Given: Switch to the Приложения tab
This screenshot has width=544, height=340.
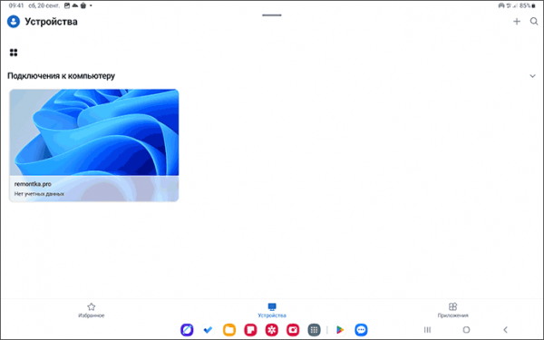Looking at the screenshot, I should coord(452,310).
